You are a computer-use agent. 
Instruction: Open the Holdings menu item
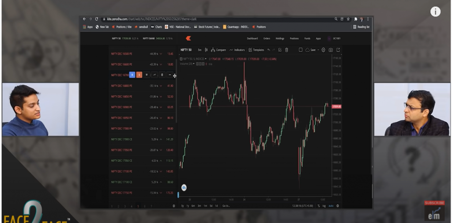coord(280,38)
